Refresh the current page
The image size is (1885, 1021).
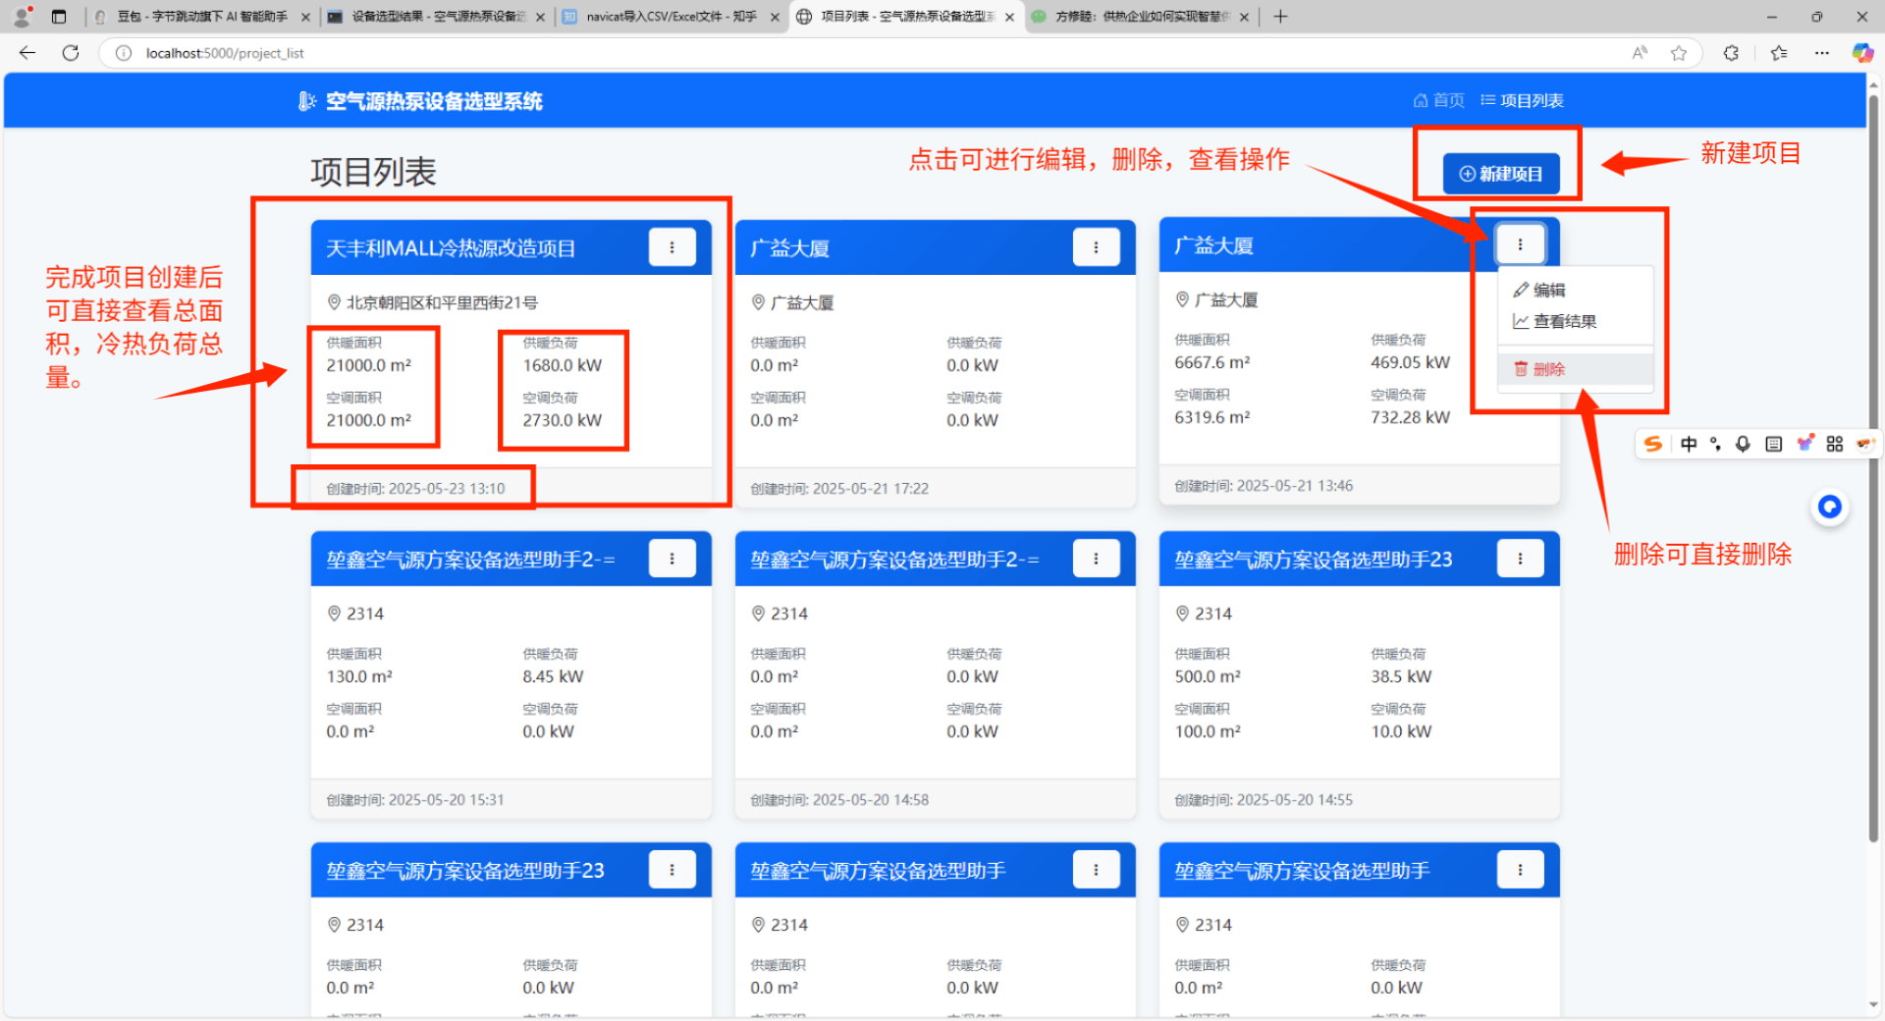71,53
